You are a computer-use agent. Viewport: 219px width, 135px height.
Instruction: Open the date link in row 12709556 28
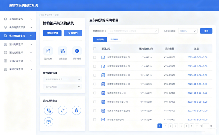197,66
